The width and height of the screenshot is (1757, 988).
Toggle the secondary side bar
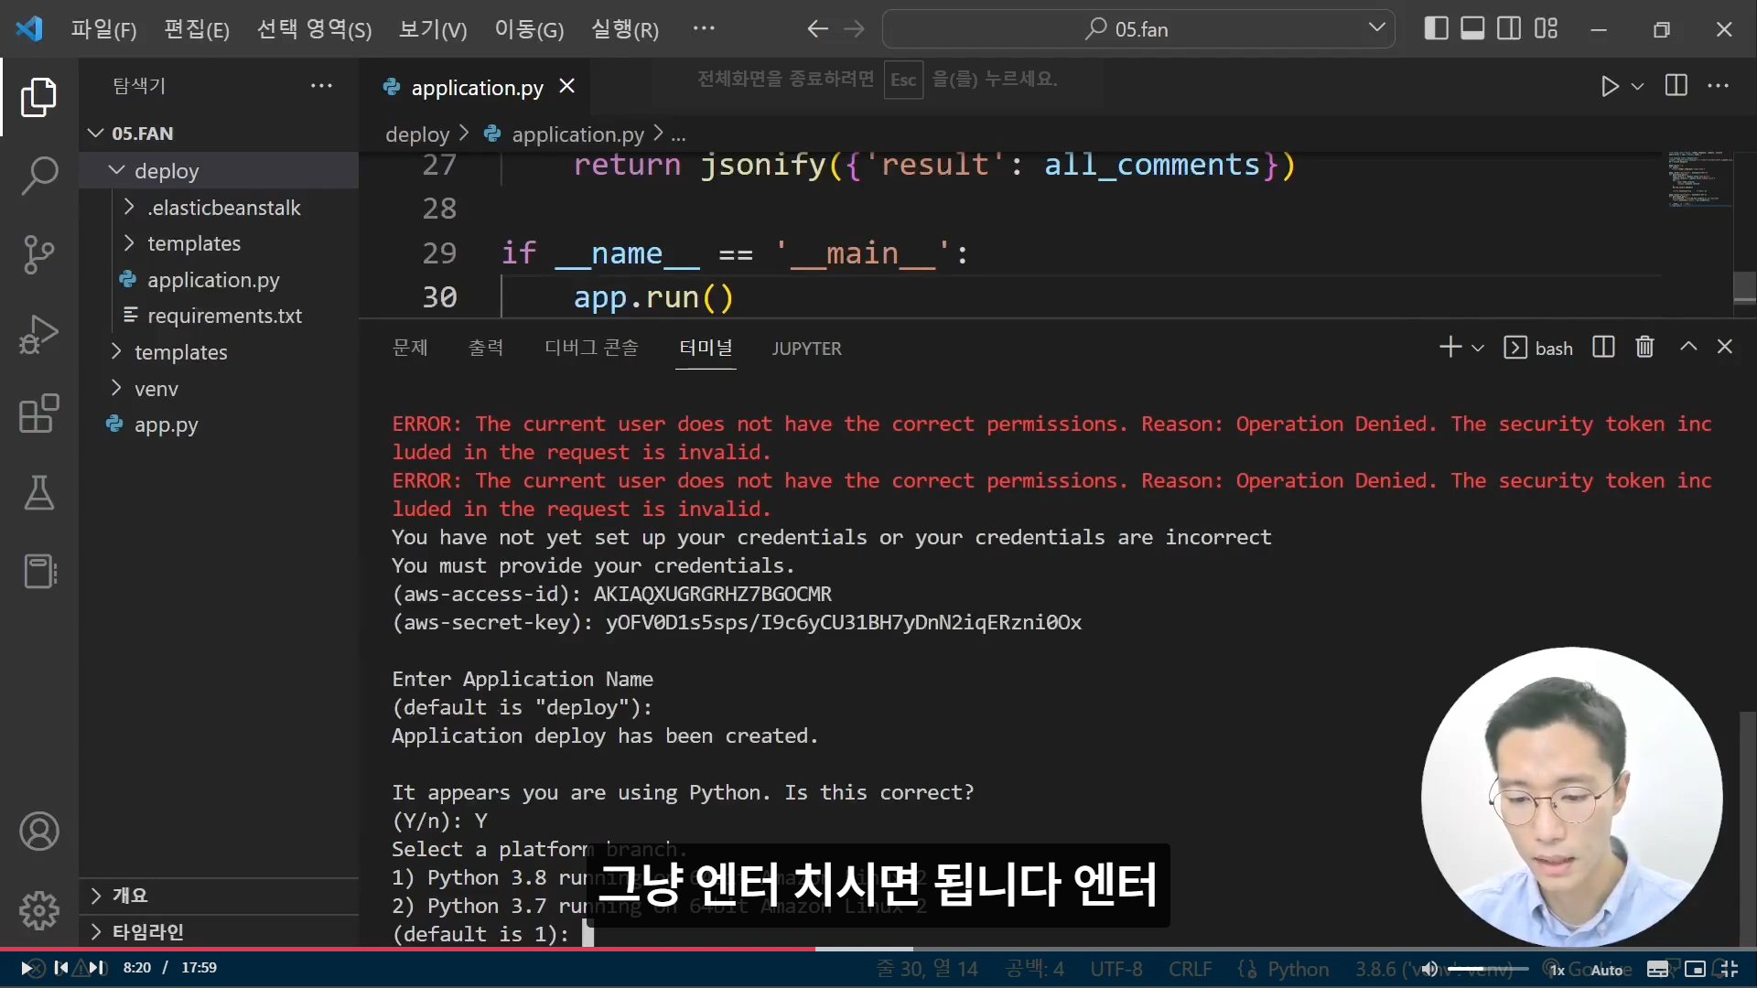tap(1509, 28)
